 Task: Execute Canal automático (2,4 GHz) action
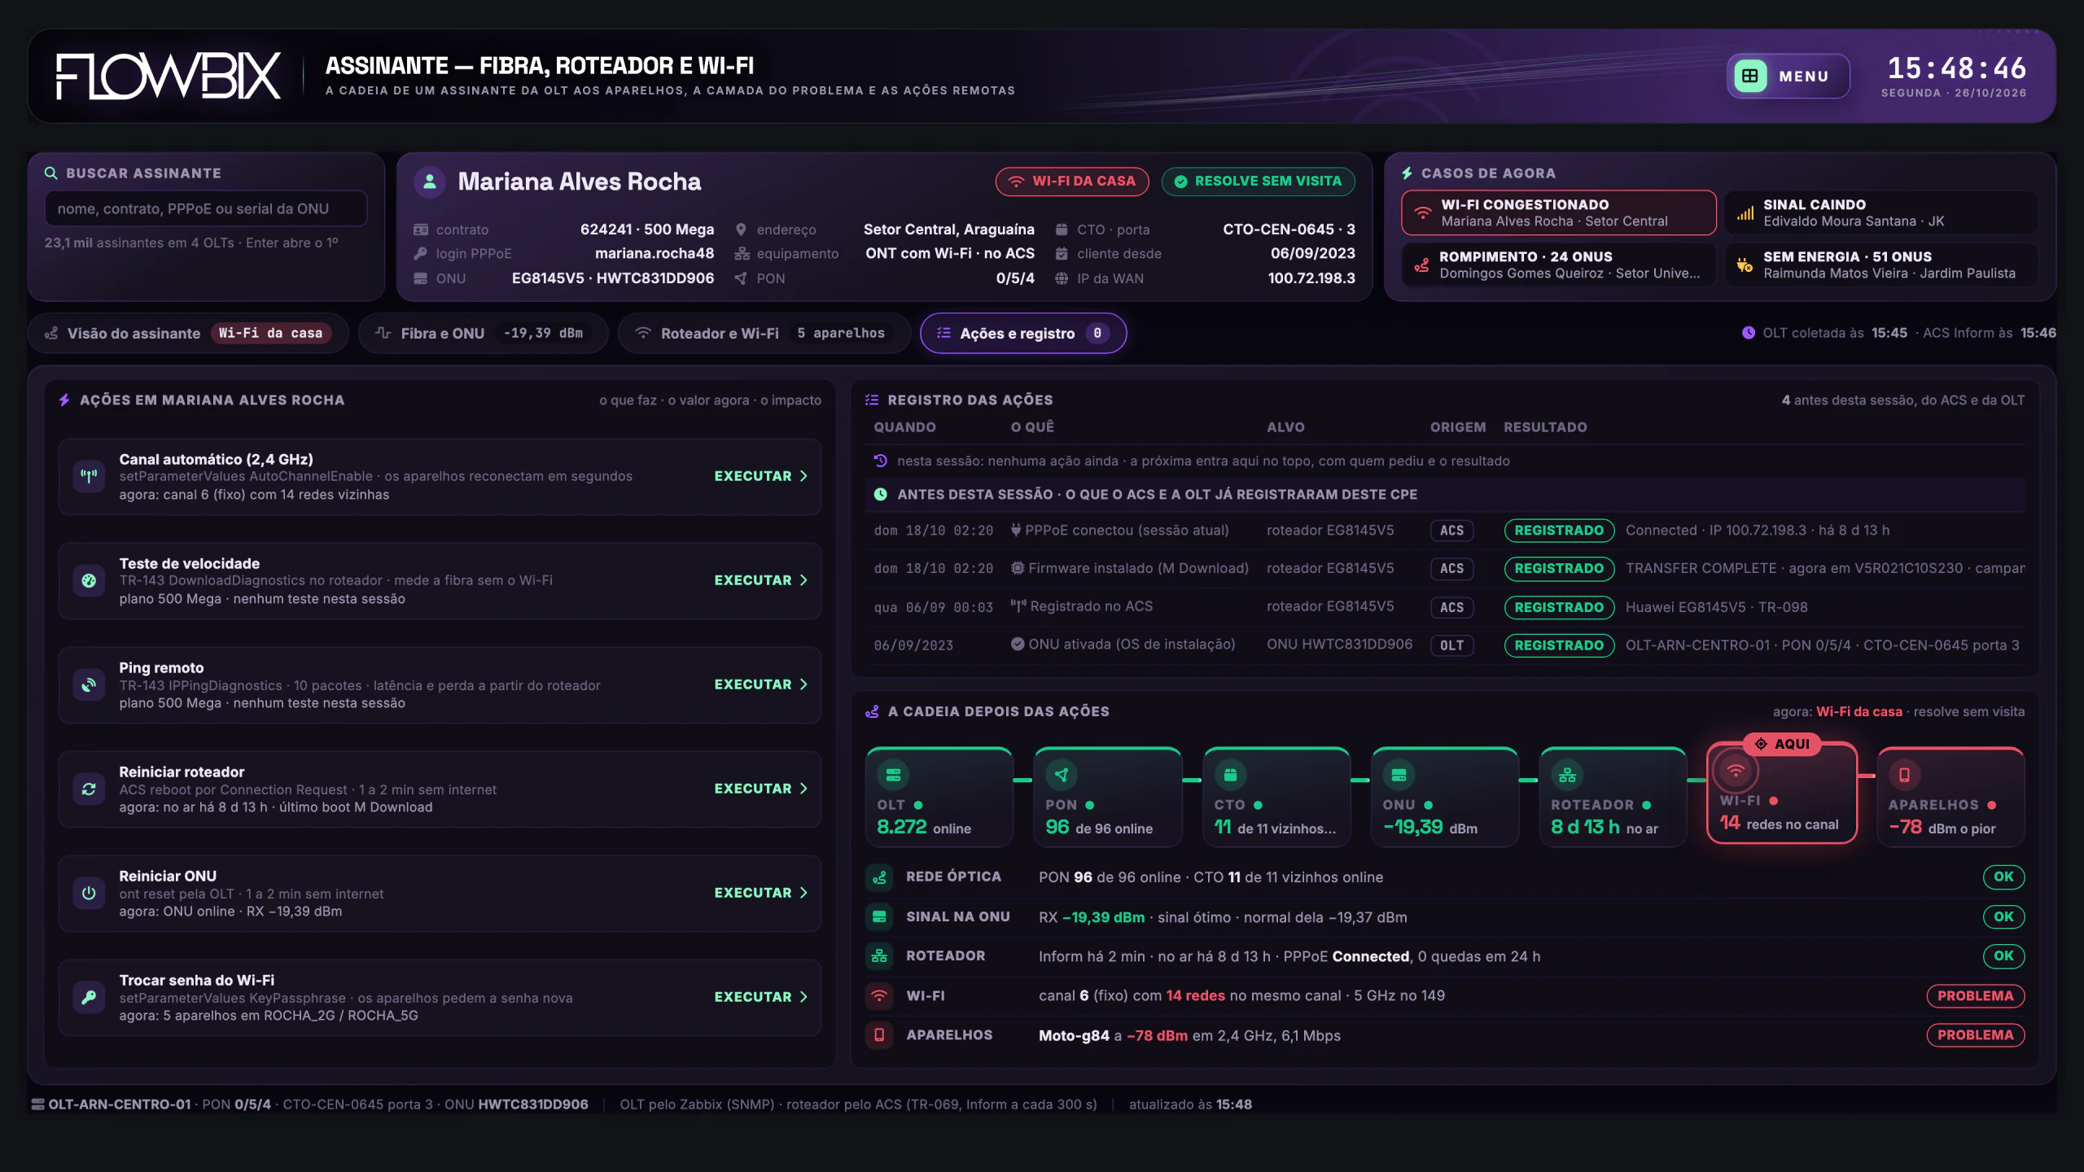pos(760,476)
